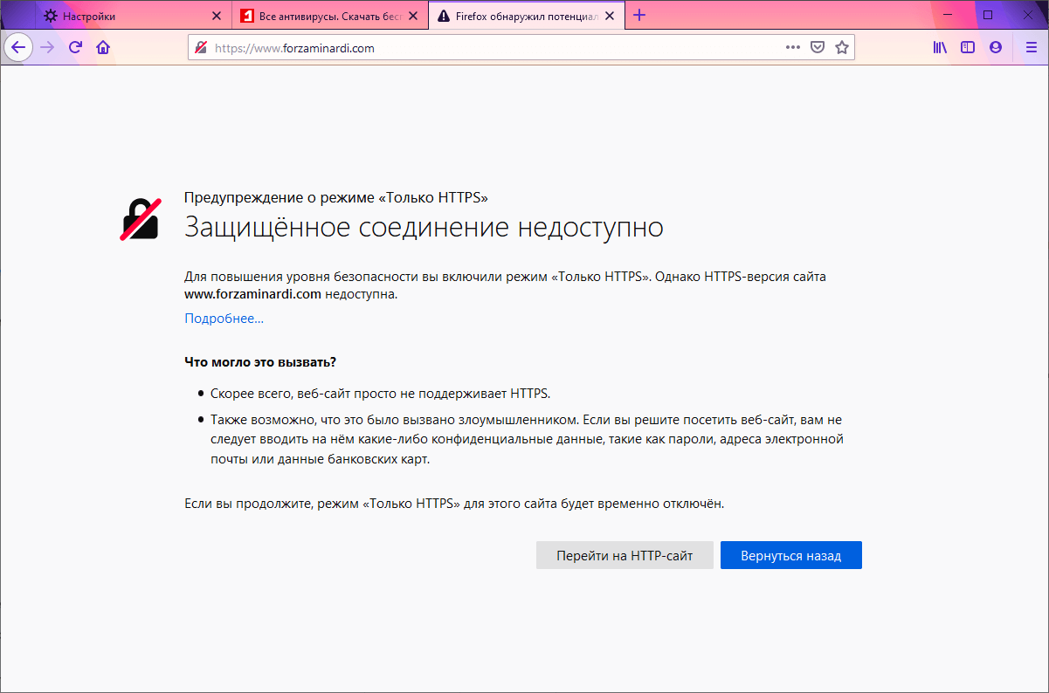Click the broken padlock site identity icon

coord(200,47)
